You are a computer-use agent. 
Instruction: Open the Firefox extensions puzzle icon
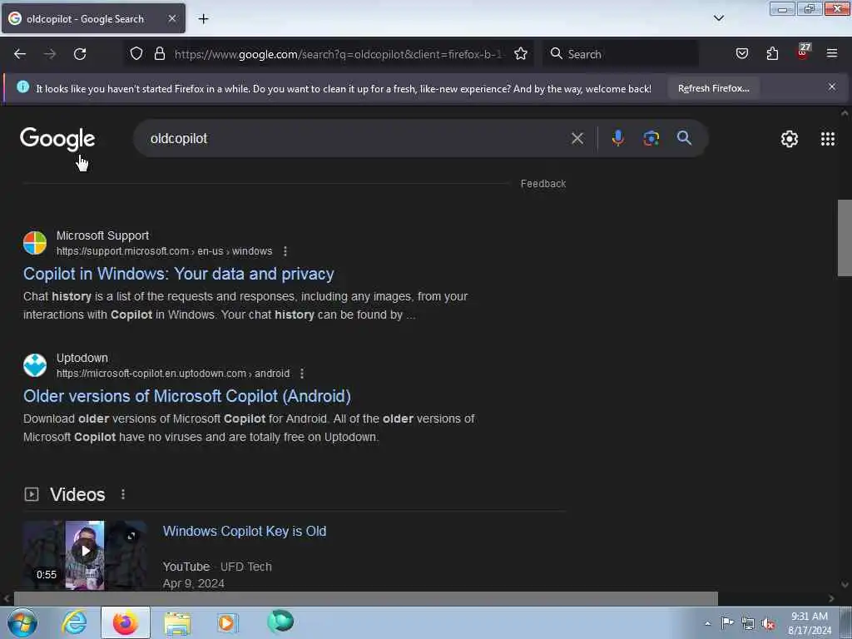(772, 53)
